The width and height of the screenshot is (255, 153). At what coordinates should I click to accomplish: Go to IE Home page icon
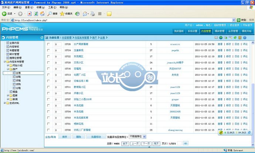[x=42, y=14]
